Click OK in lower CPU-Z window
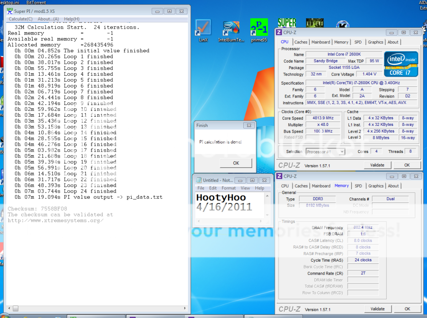427x318 pixels. click(x=407, y=309)
